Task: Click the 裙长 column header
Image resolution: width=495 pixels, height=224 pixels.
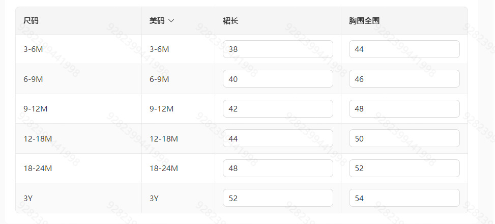Action: coord(230,21)
